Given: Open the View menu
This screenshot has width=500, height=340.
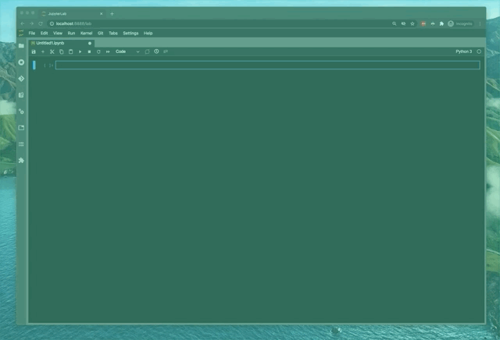Looking at the screenshot, I should click(58, 33).
